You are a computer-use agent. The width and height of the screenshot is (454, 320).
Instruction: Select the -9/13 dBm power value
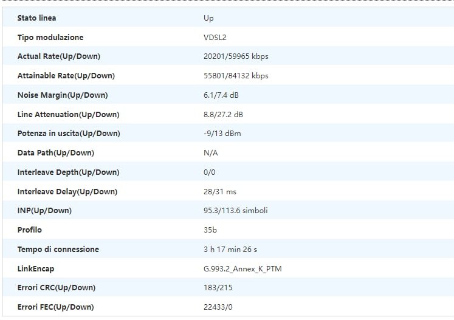pyautogui.click(x=222, y=134)
